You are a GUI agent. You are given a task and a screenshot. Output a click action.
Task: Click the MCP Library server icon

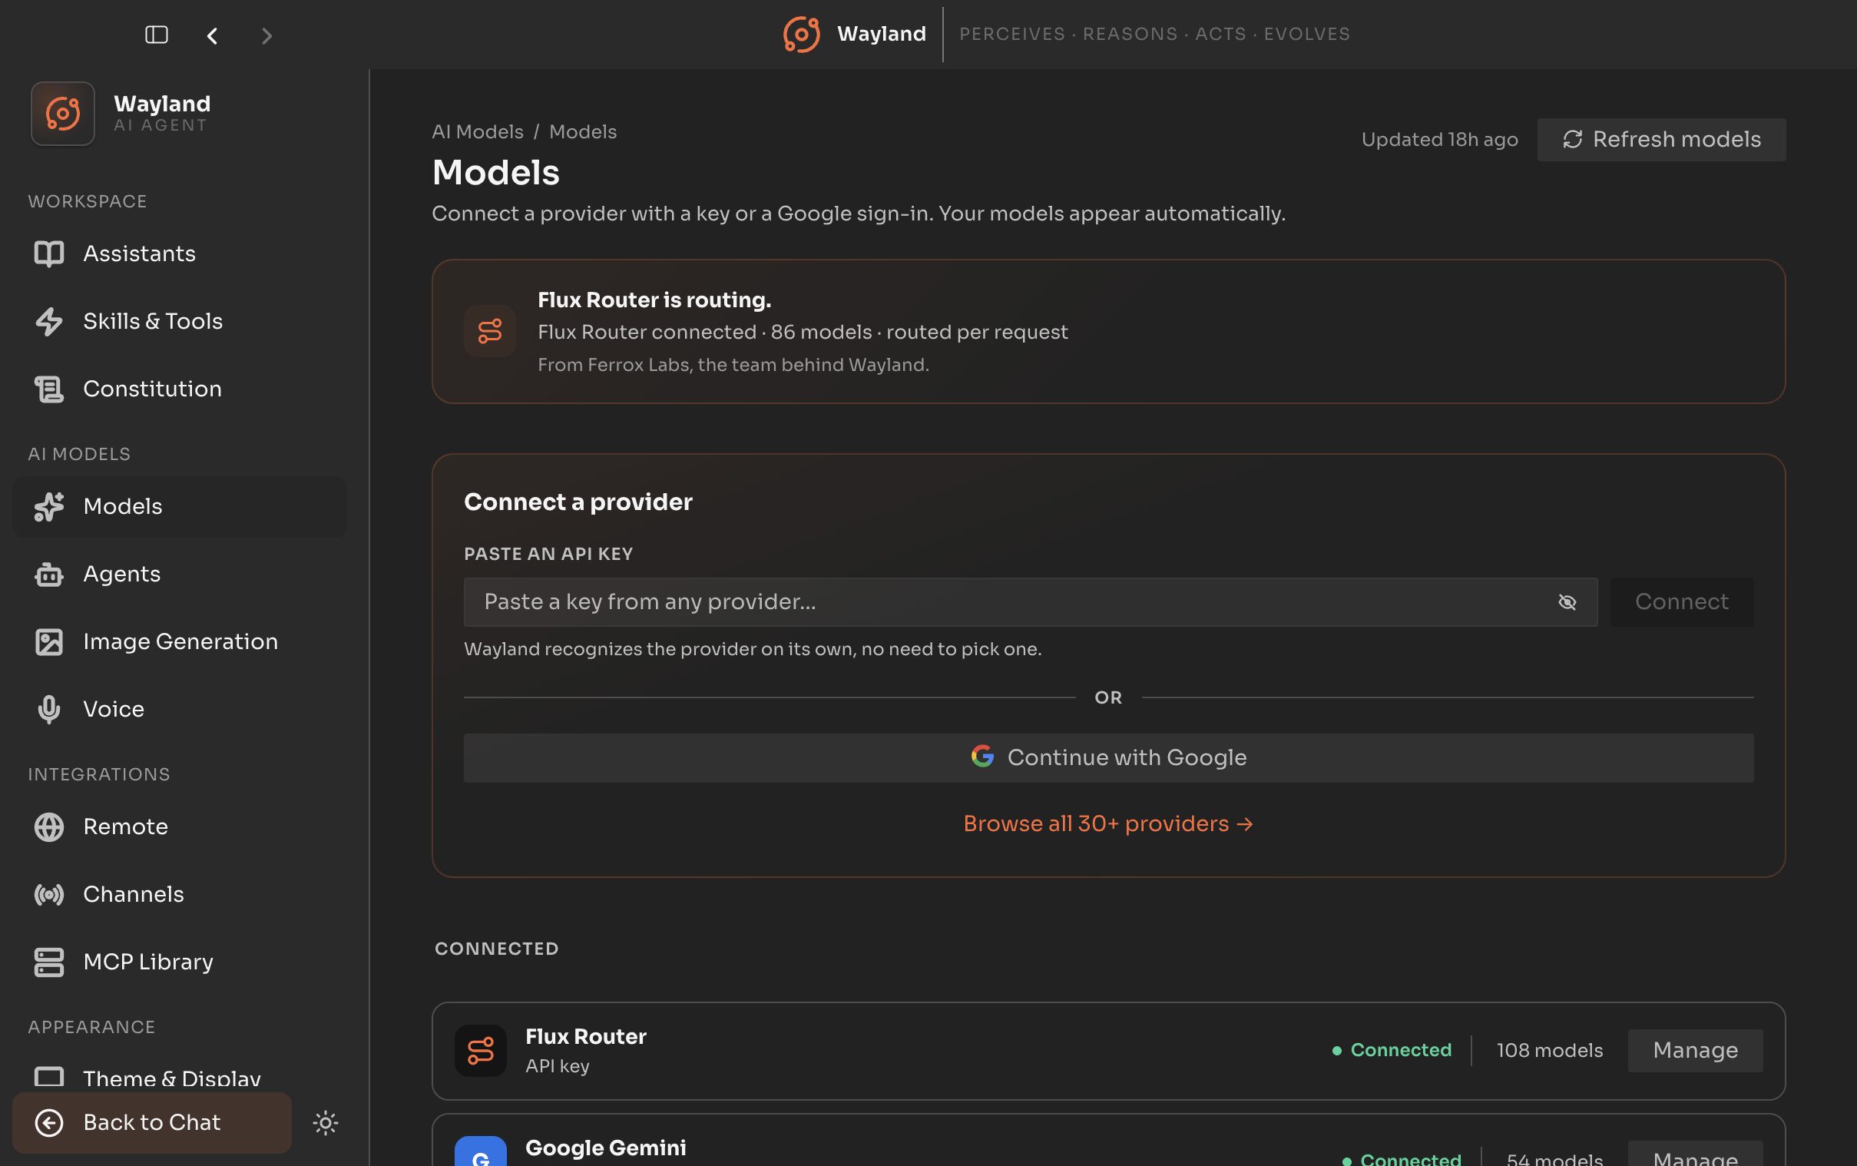(48, 962)
